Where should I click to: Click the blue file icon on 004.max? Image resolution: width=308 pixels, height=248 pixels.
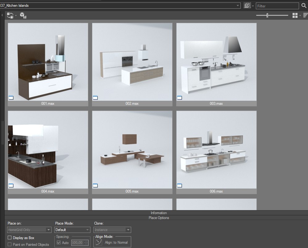[11, 185]
